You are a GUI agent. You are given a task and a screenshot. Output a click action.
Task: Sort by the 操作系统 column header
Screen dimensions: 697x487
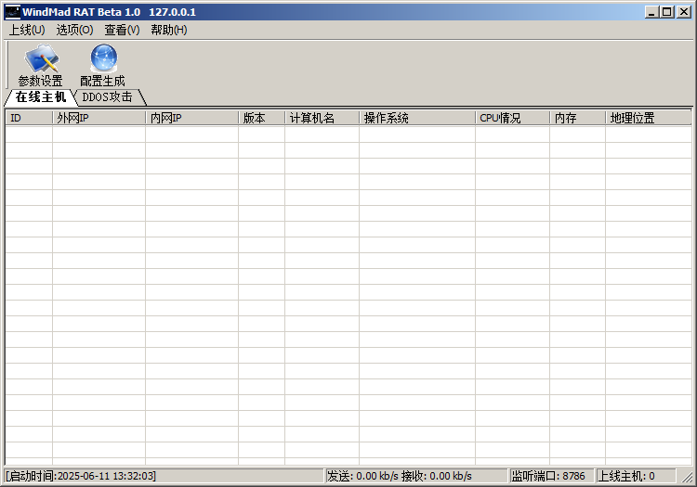click(x=416, y=118)
